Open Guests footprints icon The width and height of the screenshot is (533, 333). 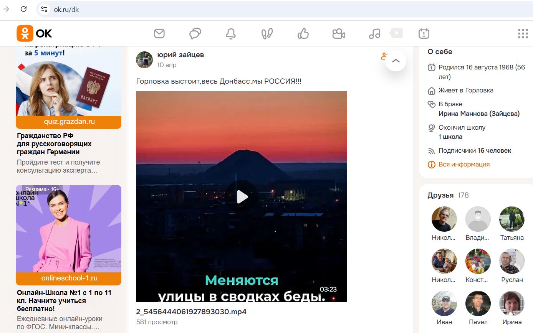click(267, 33)
